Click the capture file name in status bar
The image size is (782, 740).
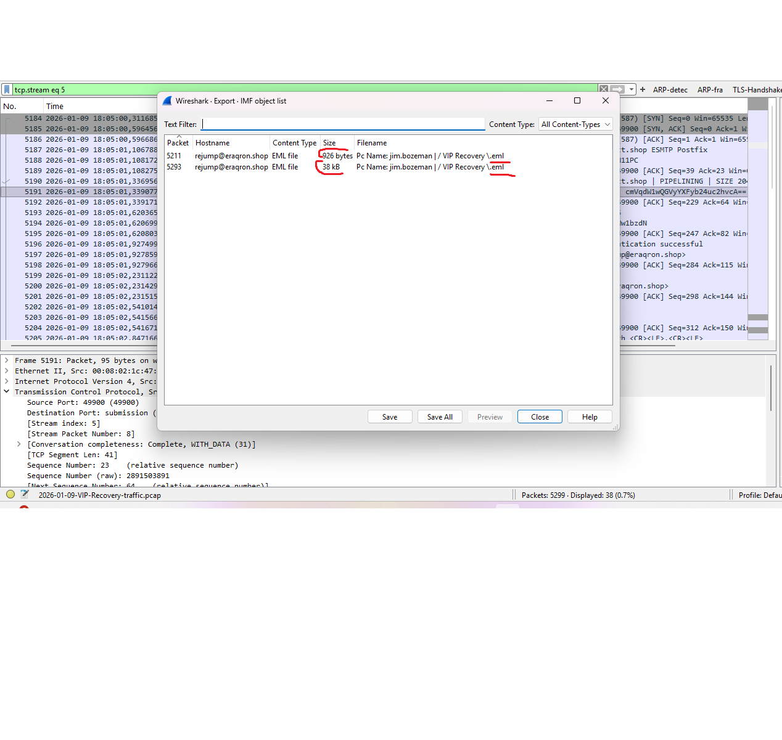tap(99, 495)
